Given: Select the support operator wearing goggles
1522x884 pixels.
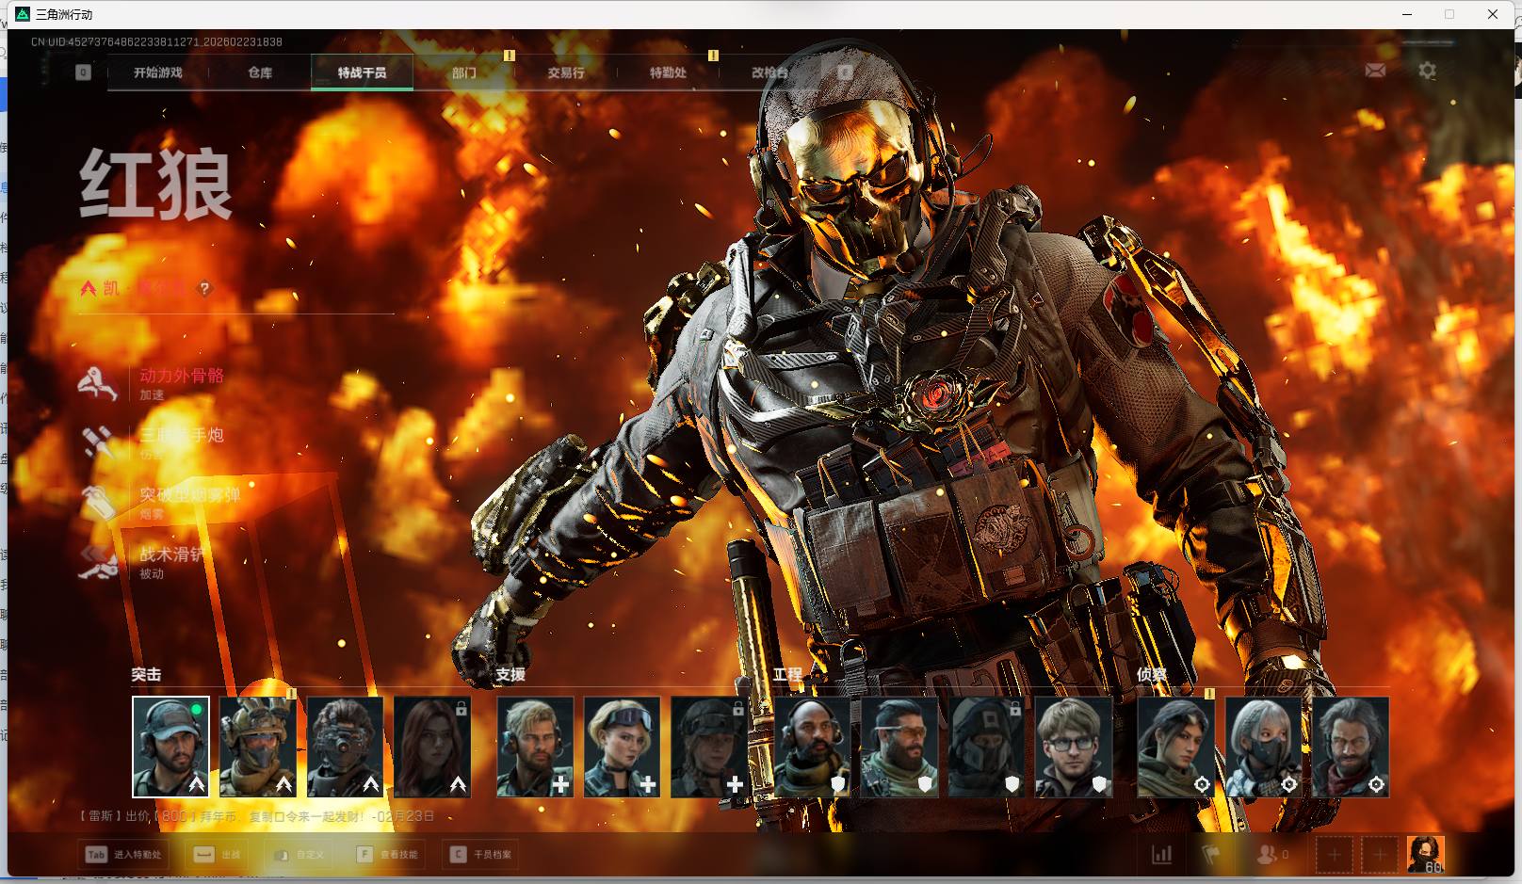Looking at the screenshot, I should [622, 747].
